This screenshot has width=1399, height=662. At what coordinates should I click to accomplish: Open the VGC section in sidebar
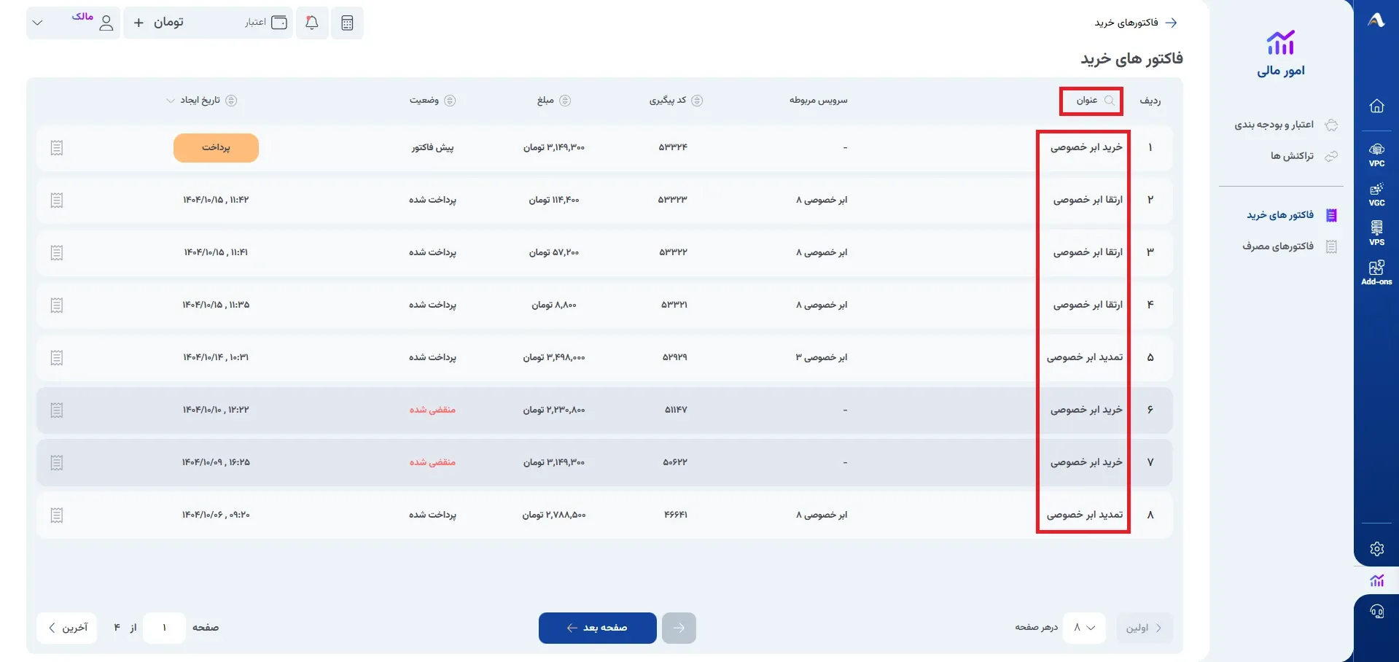click(1376, 195)
